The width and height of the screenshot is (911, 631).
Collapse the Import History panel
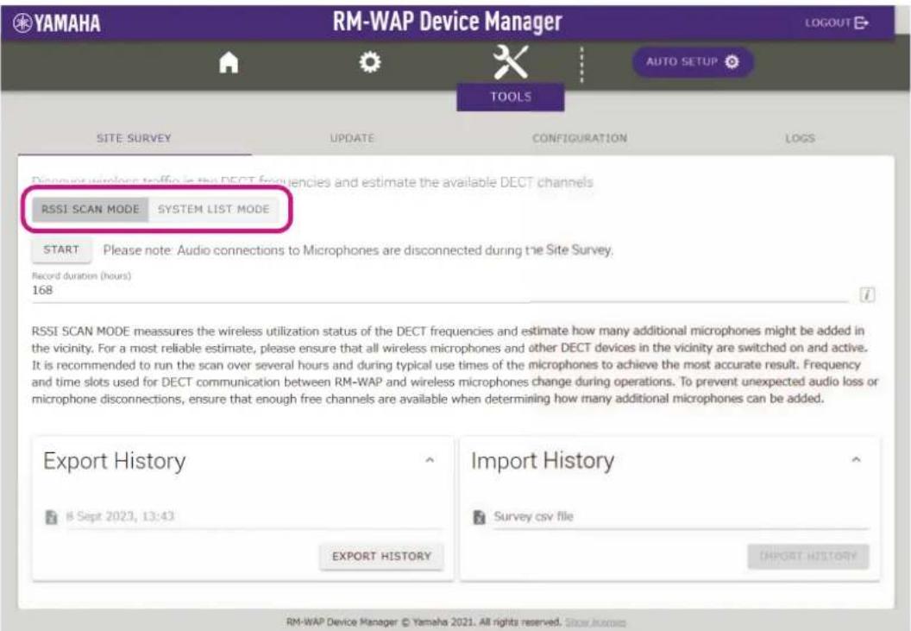[856, 459]
